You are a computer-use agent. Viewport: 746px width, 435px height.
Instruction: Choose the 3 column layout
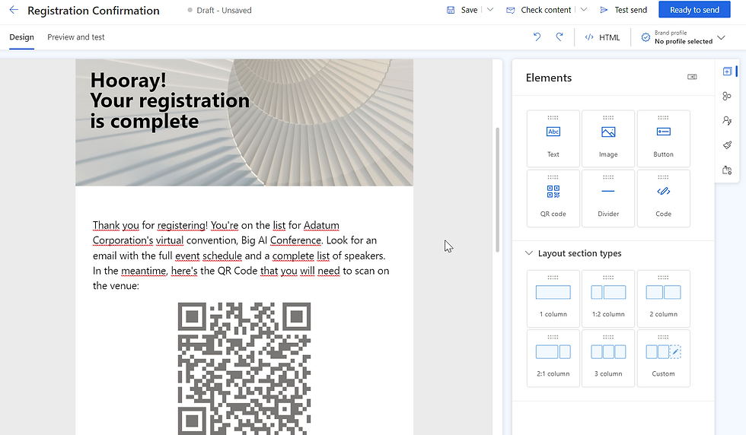pyautogui.click(x=608, y=358)
